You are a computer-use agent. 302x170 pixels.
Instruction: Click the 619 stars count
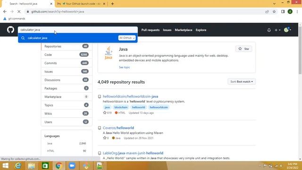(107, 113)
